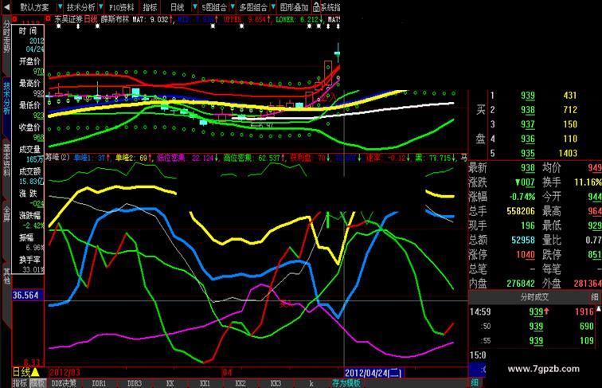The image size is (602, 388).
Task: Click the 细 button at bottom right
Action: coord(475,382)
